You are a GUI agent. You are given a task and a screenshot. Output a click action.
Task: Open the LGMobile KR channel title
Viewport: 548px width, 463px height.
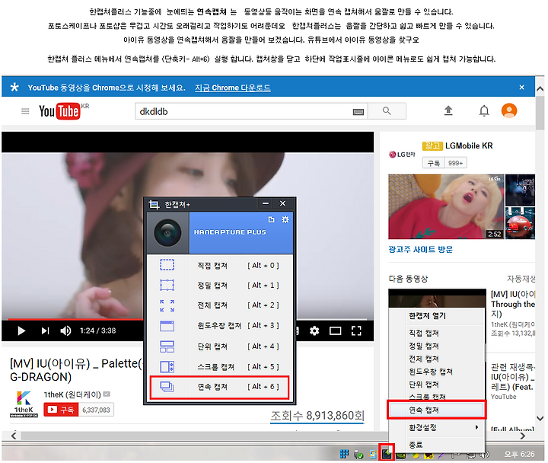(x=469, y=145)
